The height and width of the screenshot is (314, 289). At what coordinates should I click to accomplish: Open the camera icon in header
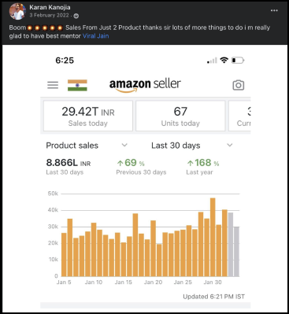[239, 85]
